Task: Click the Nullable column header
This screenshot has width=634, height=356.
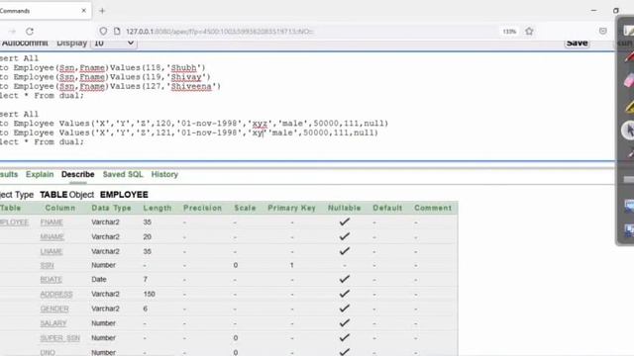Action: tap(344, 208)
